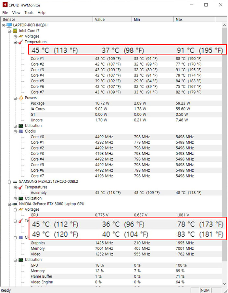Click the graphics card icon beside NVIDIA GeForce RTX 3060
Viewport: 228px width, 293px height.
[15, 204]
